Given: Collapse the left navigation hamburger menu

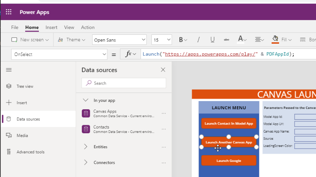Looking at the screenshot, I should tap(9, 70).
